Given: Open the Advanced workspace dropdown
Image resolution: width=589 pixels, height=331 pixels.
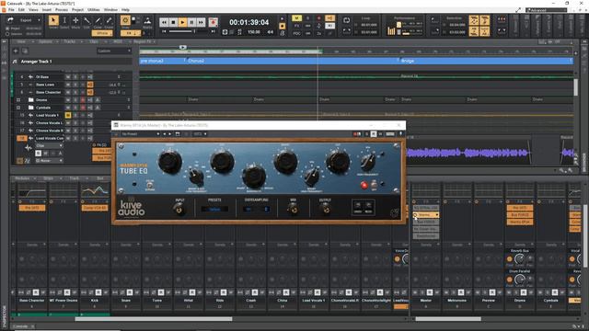Looking at the screenshot, I should tap(546, 10).
